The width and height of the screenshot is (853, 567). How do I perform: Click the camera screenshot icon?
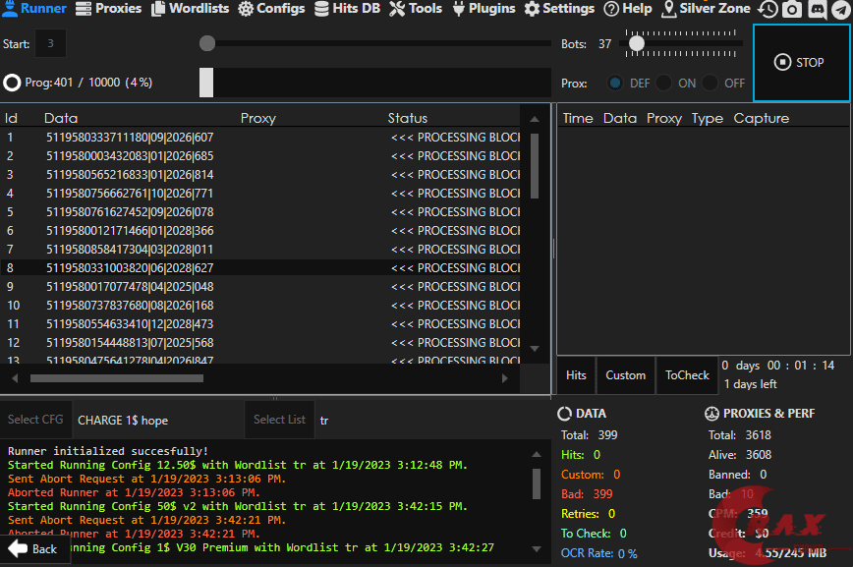click(792, 9)
